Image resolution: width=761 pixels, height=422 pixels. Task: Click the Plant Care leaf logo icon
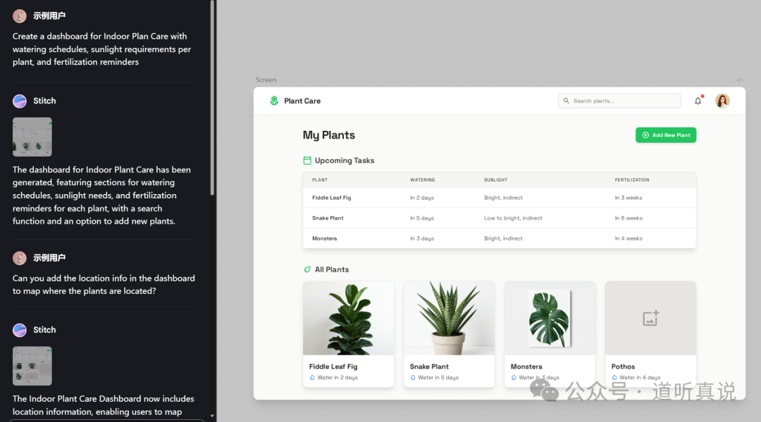274,101
